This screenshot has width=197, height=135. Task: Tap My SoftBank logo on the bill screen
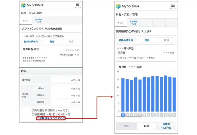(32, 5)
